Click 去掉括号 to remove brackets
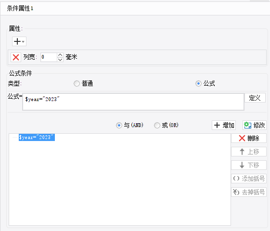 (x=249, y=192)
